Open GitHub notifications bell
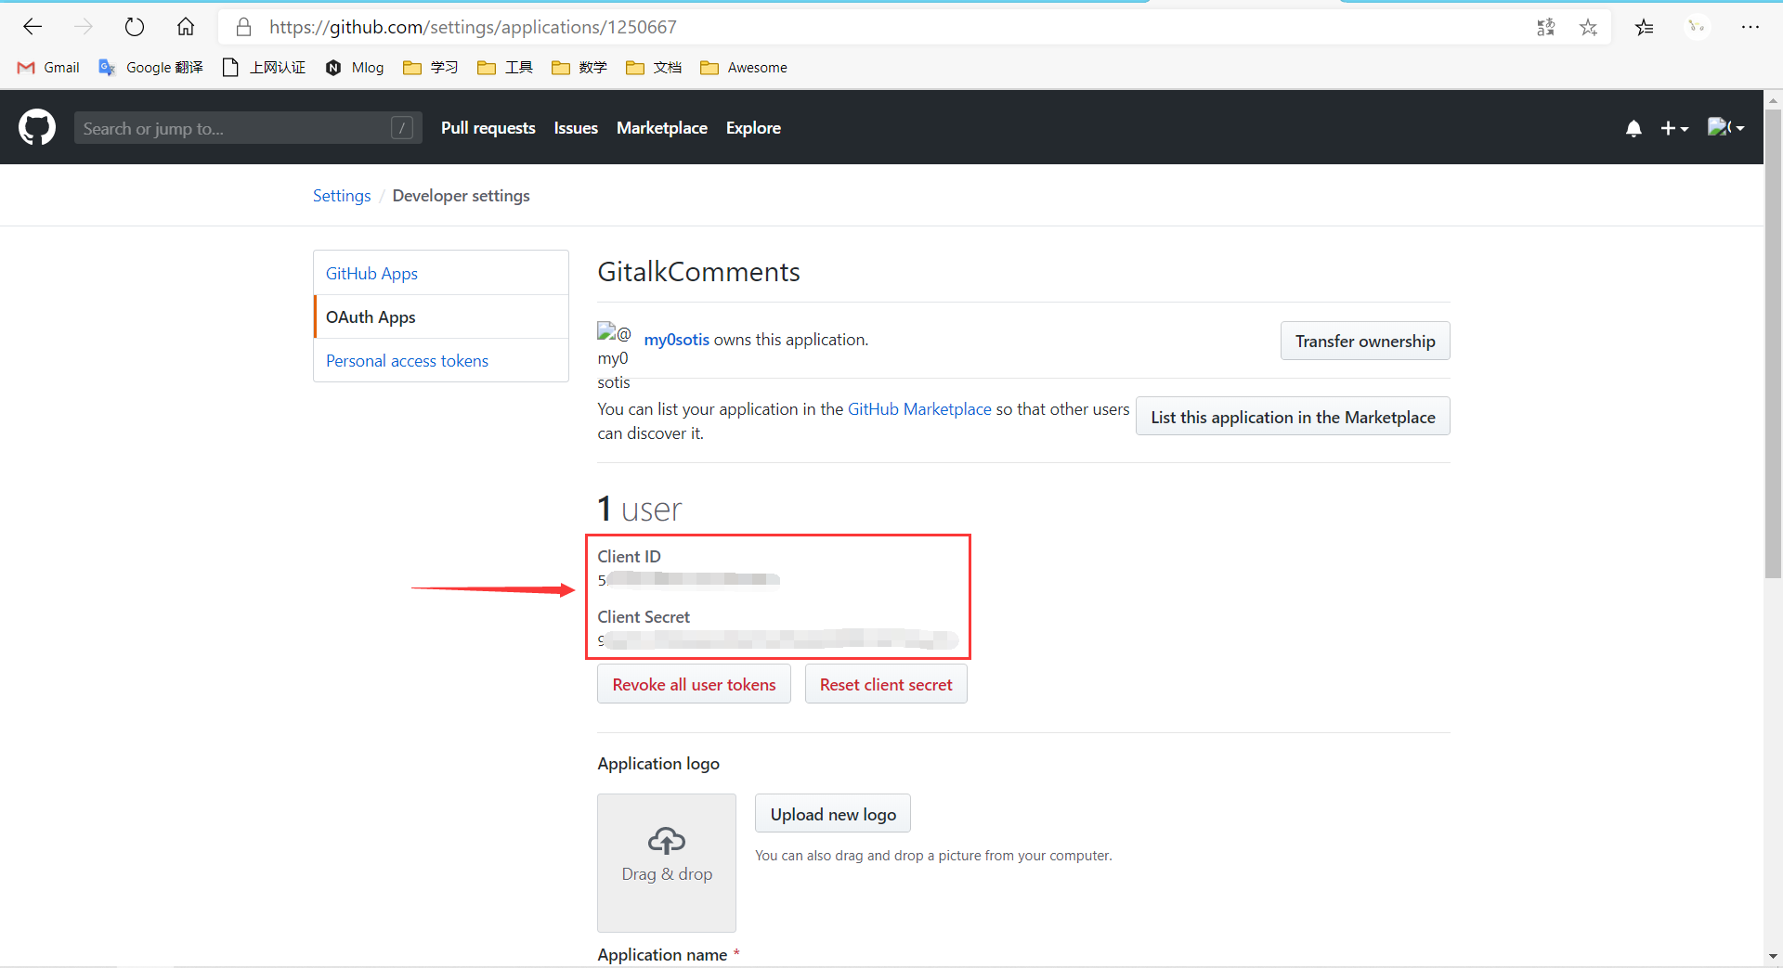Screen dimensions: 1783x968 click(1633, 128)
